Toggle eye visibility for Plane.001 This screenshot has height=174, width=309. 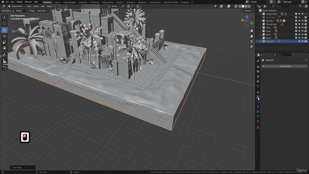tap(303, 41)
